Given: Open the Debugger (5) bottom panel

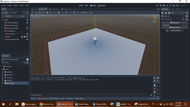Looking at the screenshot, I should [43, 98].
